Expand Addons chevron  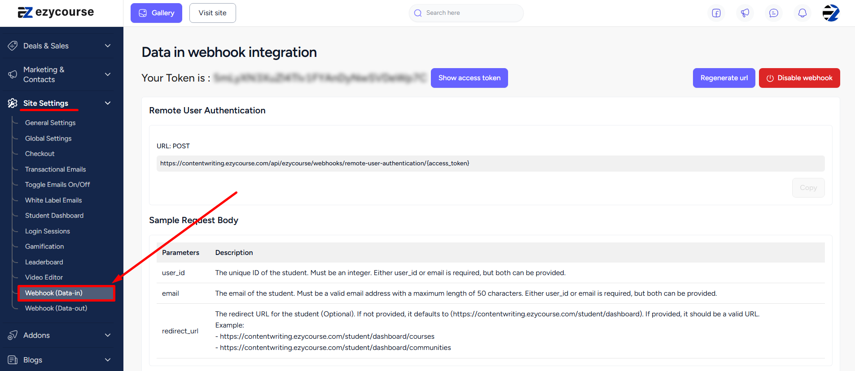click(108, 335)
